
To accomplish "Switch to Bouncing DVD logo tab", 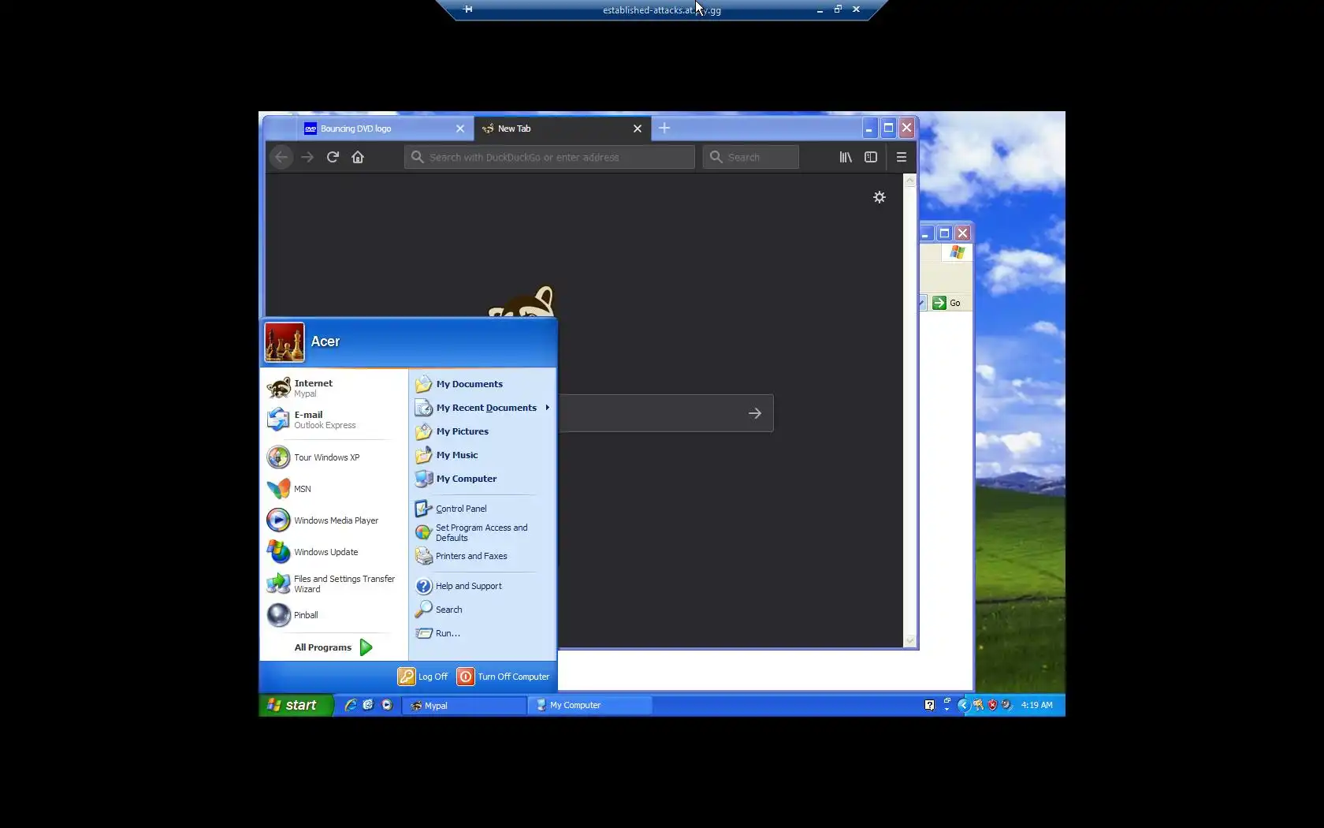I will 386,129.
